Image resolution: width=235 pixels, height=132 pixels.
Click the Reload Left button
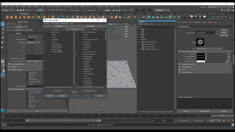tap(59, 26)
